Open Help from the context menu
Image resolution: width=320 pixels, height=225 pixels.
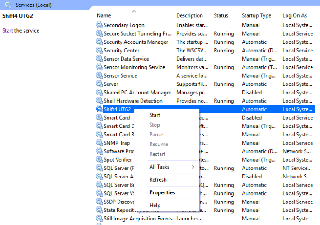point(155,206)
